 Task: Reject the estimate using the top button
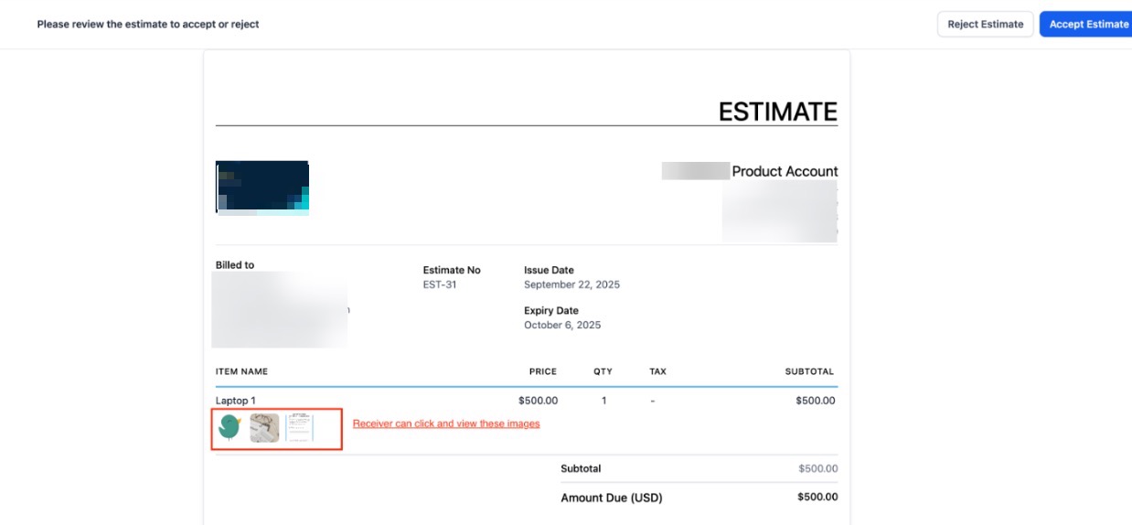coord(985,25)
